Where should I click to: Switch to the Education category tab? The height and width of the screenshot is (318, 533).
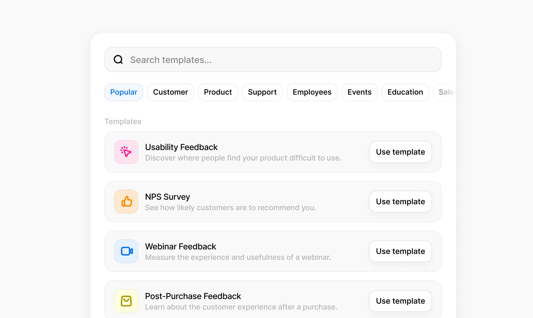click(x=405, y=92)
